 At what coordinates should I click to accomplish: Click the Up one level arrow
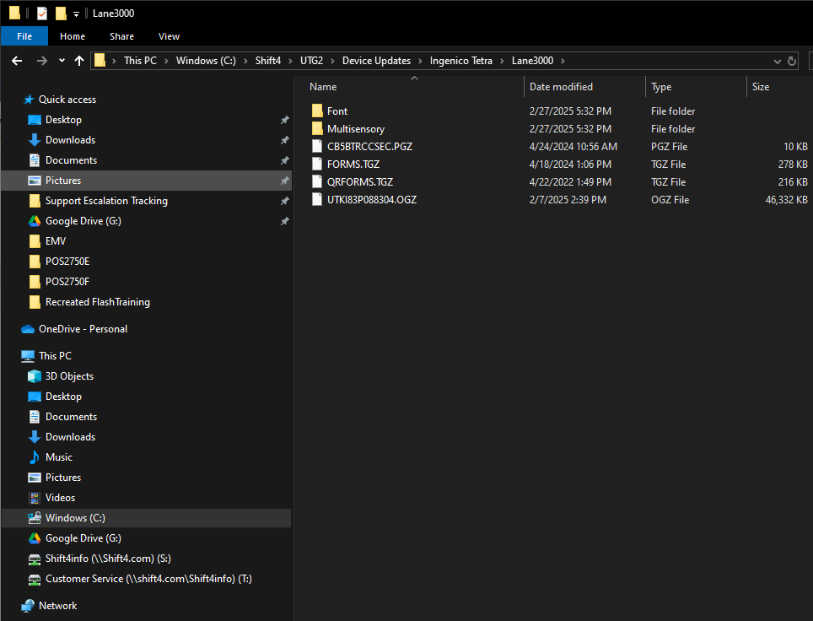tap(79, 61)
